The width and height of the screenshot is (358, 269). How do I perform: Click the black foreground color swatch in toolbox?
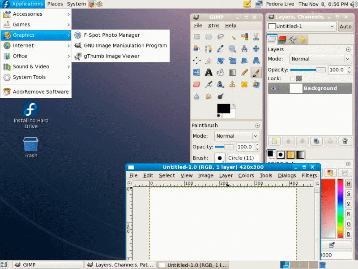tap(223, 108)
